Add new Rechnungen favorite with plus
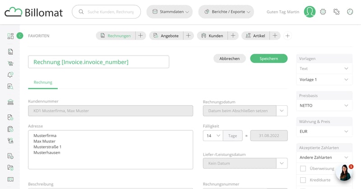361x189 pixels. 140,36
